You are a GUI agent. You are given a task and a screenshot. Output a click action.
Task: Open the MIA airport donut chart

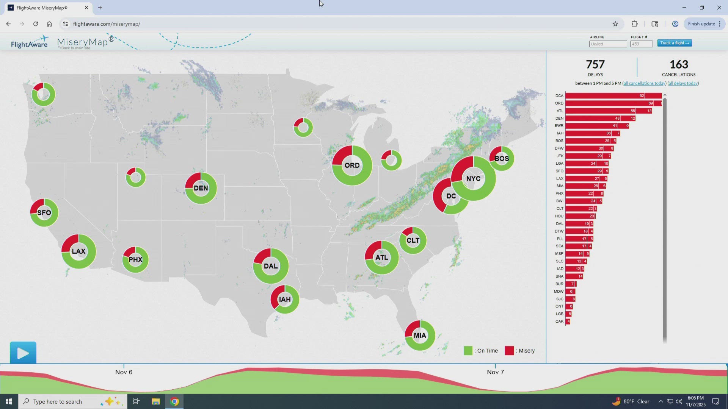click(x=420, y=336)
